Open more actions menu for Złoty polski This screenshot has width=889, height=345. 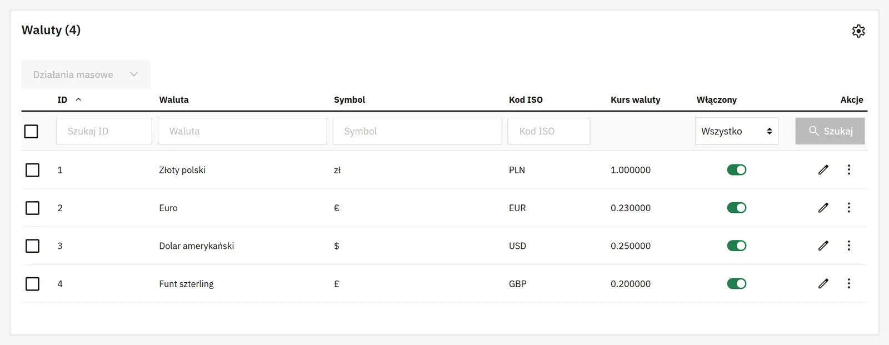[849, 169]
